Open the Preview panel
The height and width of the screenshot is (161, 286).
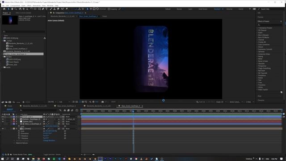point(261,17)
